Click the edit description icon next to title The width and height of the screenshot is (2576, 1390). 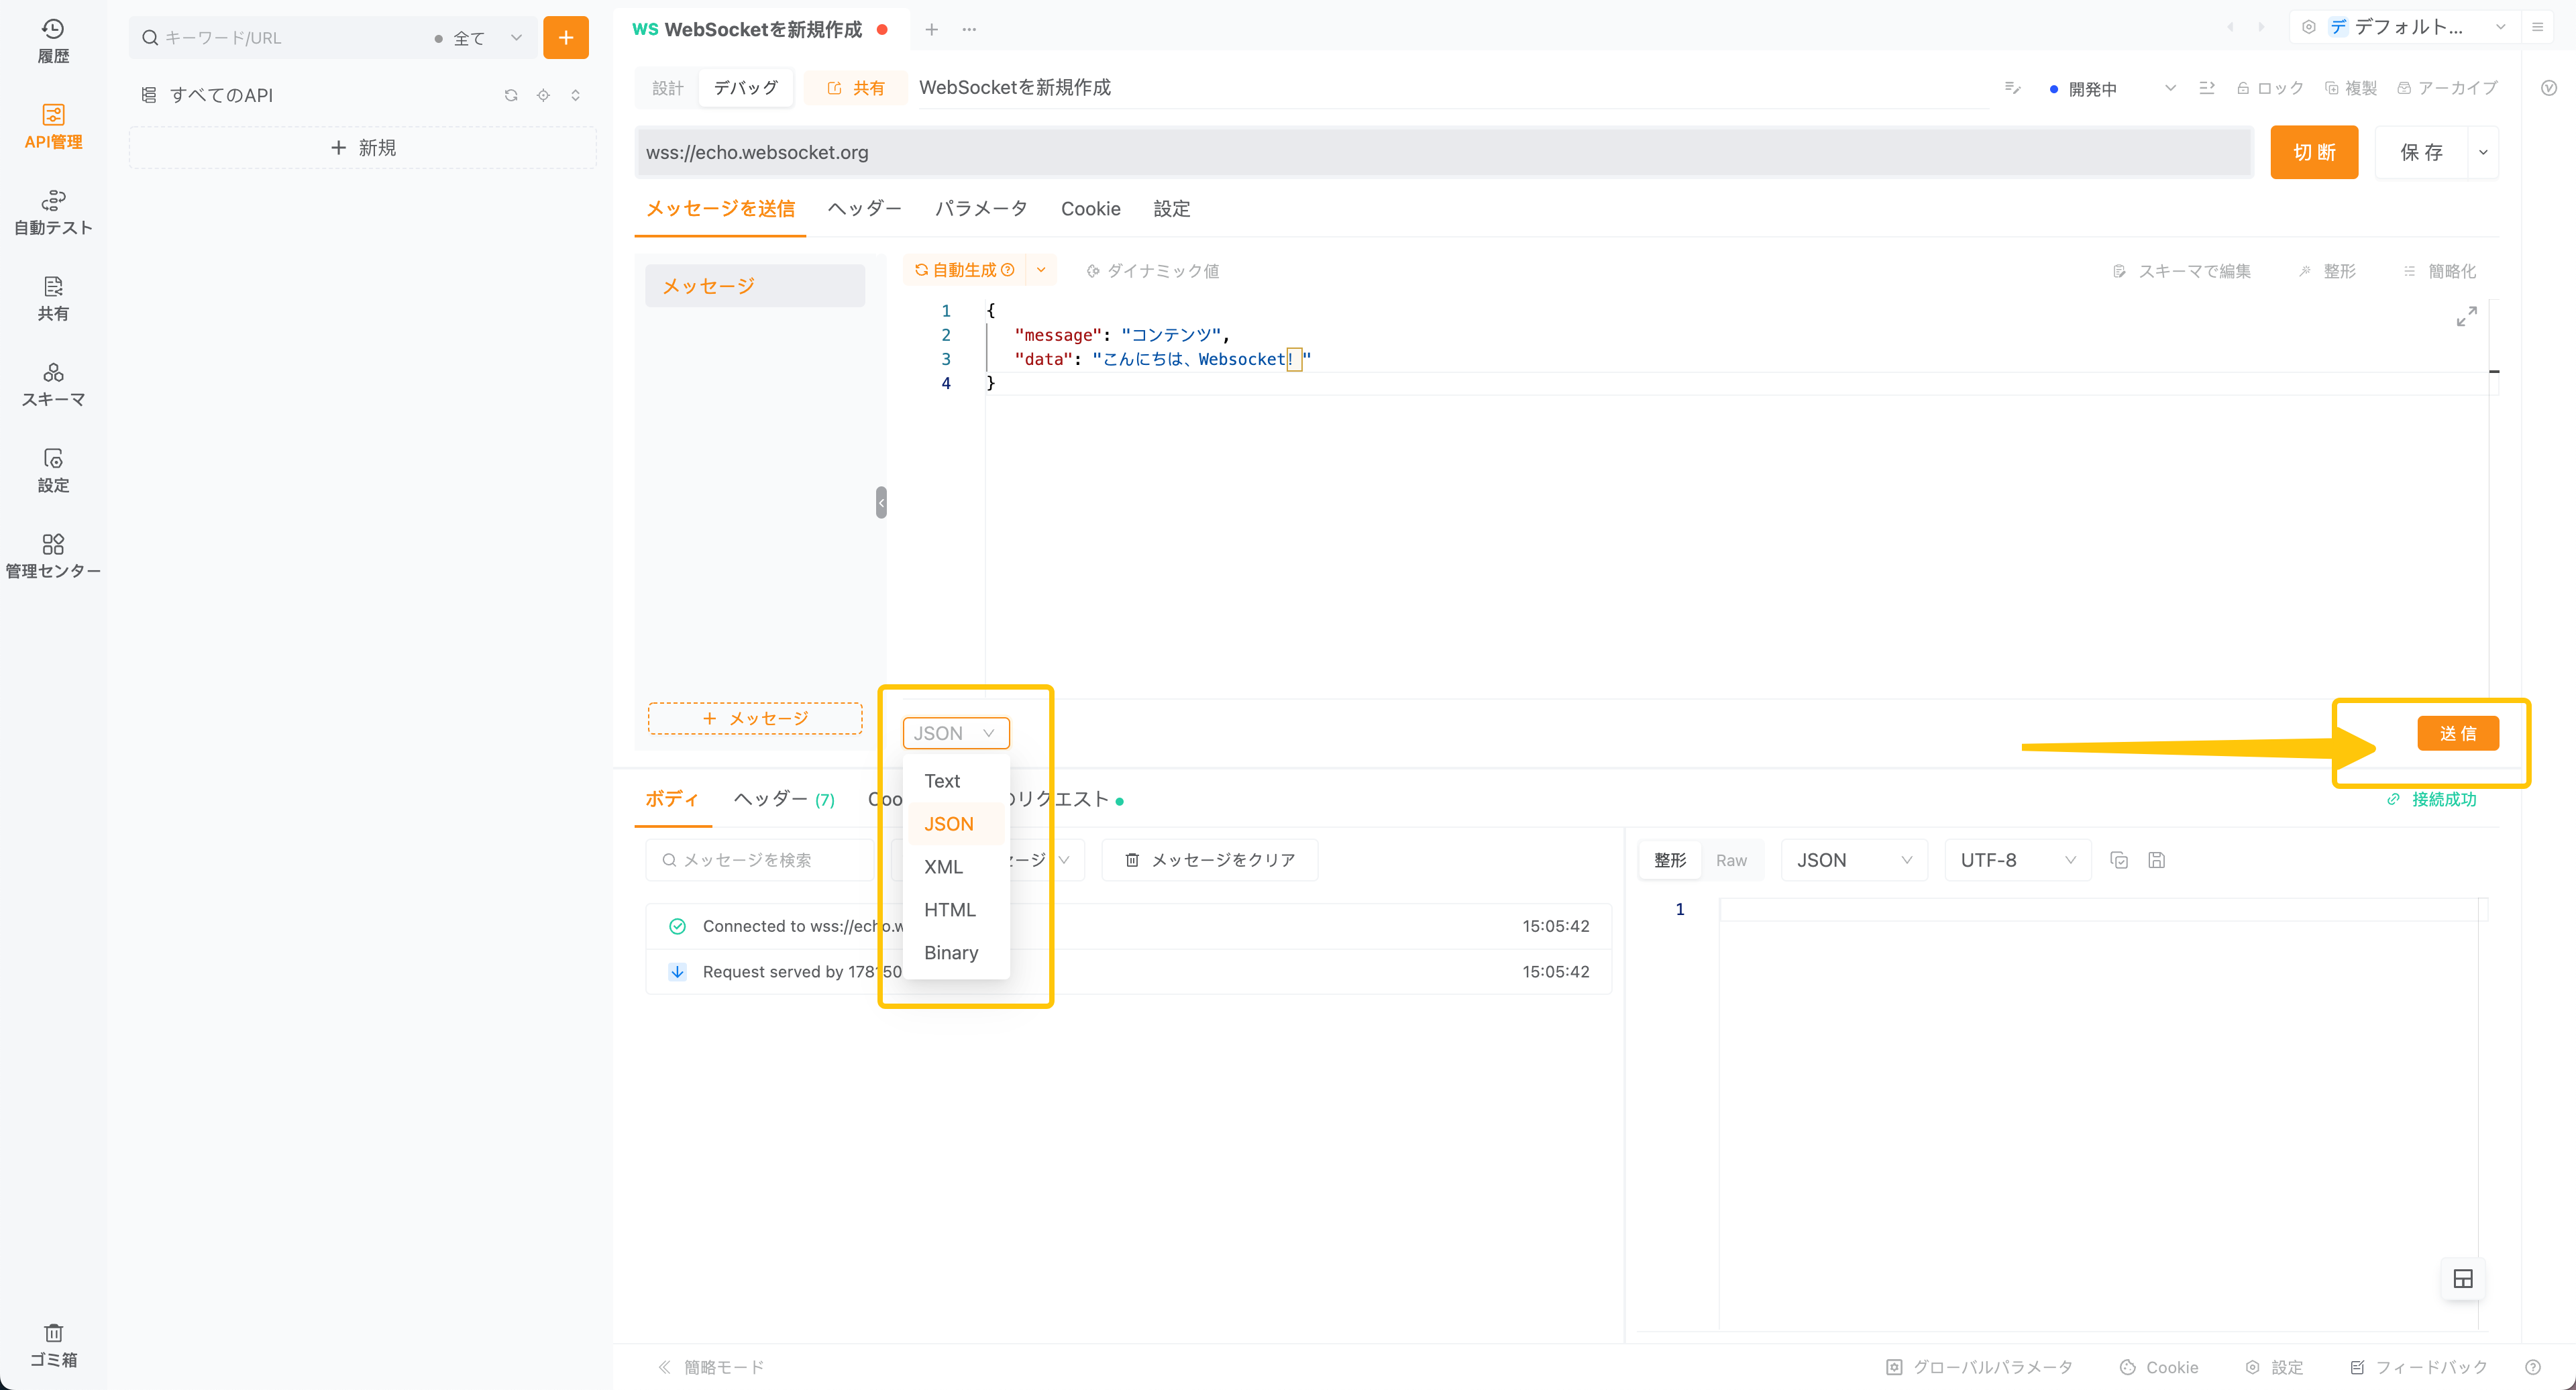[2012, 88]
